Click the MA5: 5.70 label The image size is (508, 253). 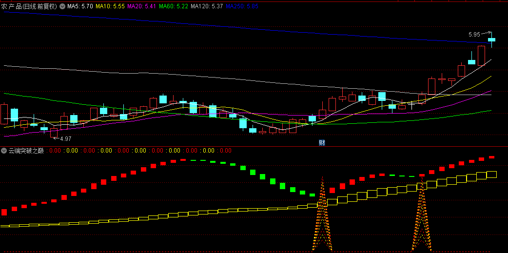click(x=80, y=6)
